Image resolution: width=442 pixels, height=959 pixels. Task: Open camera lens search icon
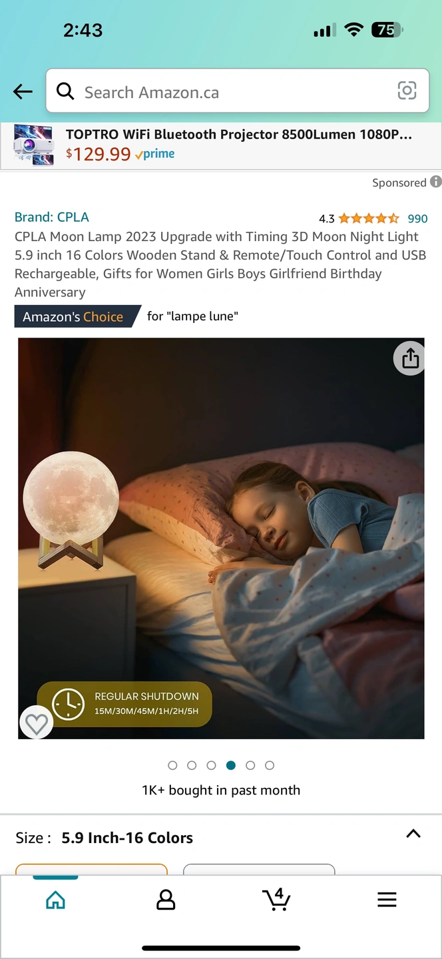pyautogui.click(x=407, y=91)
